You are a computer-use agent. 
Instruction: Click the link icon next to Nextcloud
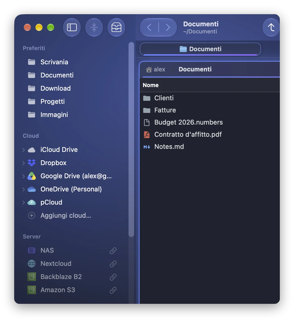[x=113, y=264]
